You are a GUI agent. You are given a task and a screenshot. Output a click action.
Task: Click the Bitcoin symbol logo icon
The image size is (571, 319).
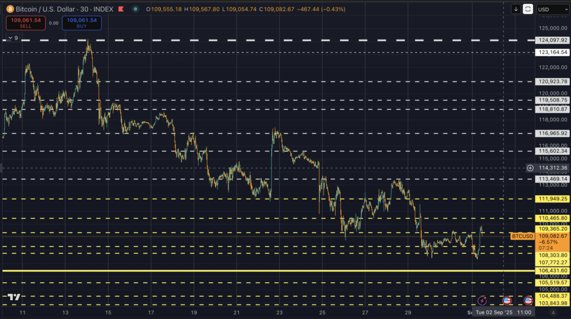pyautogui.click(x=9, y=9)
